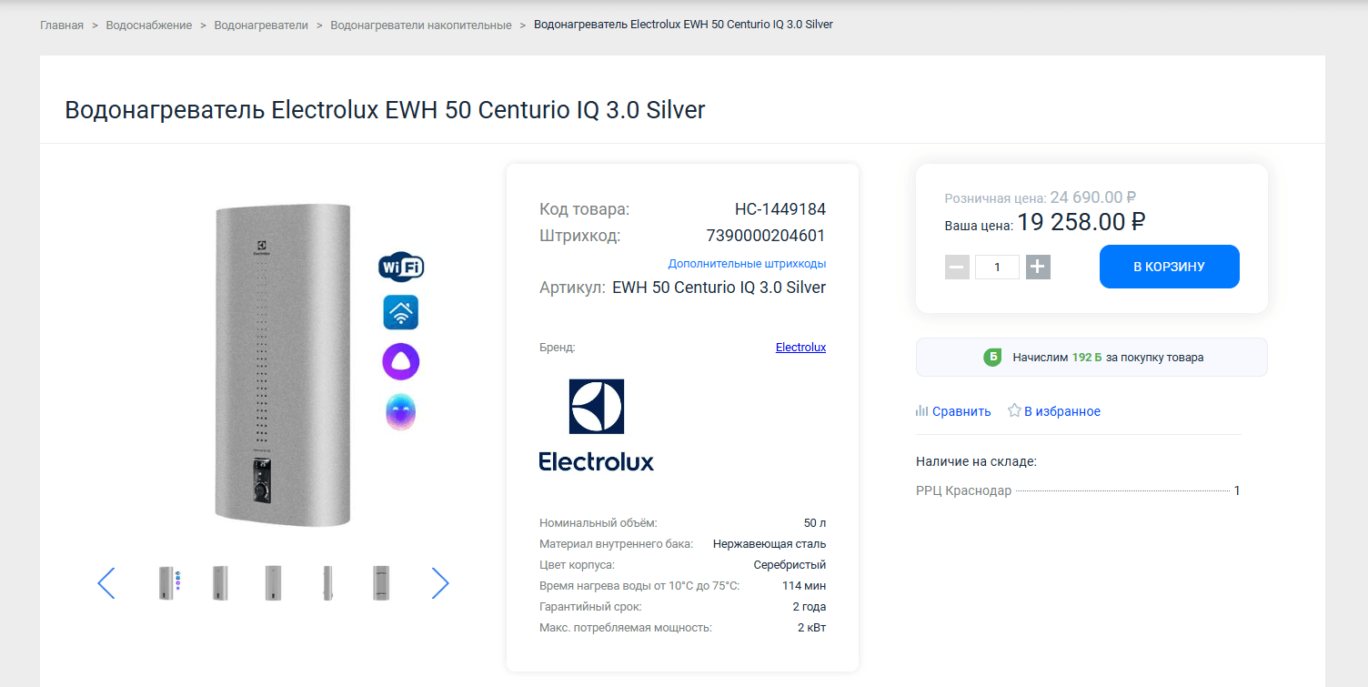Click the quantity input field
The width and height of the screenshot is (1368, 687).
pyautogui.click(x=997, y=267)
